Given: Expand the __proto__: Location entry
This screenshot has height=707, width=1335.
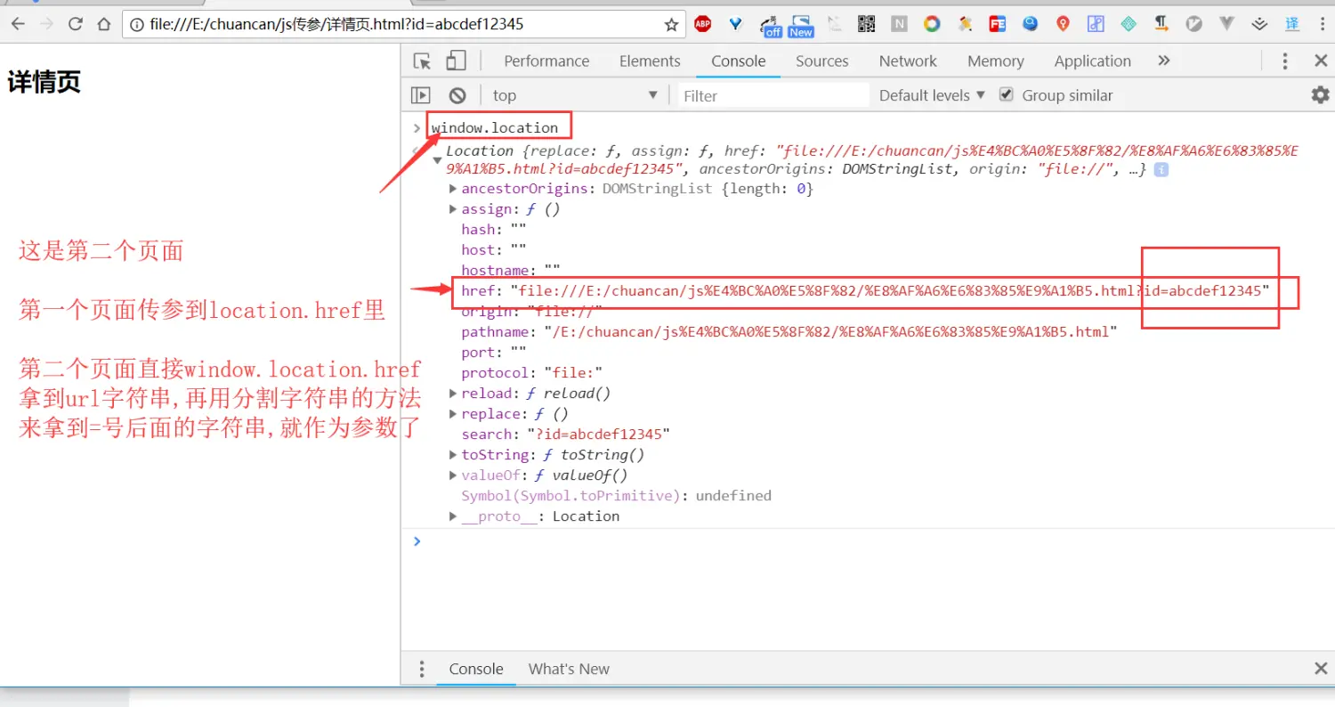Looking at the screenshot, I should pyautogui.click(x=453, y=516).
